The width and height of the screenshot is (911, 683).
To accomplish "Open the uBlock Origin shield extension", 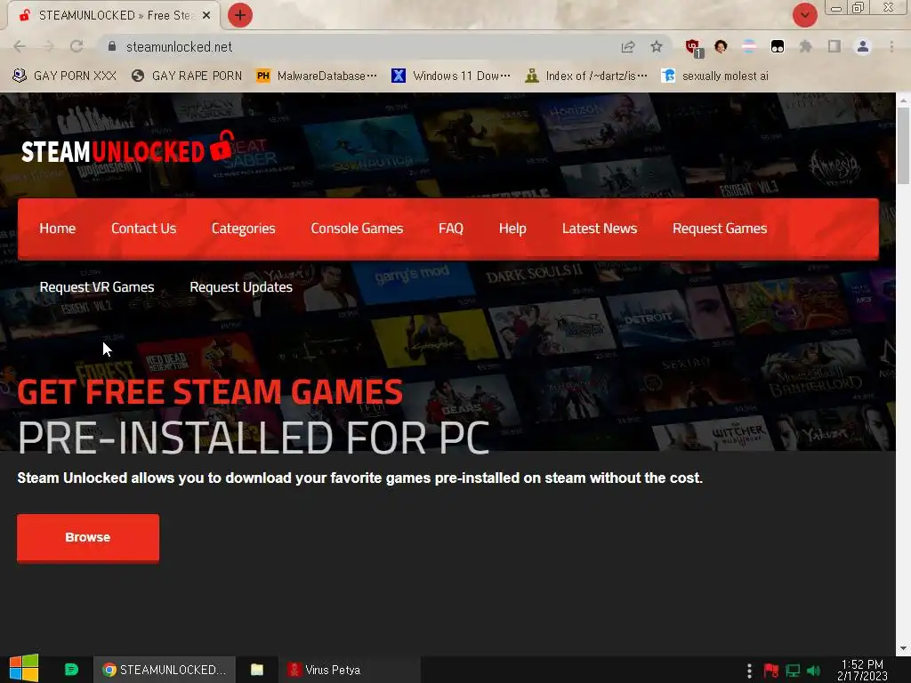I will [x=694, y=48].
